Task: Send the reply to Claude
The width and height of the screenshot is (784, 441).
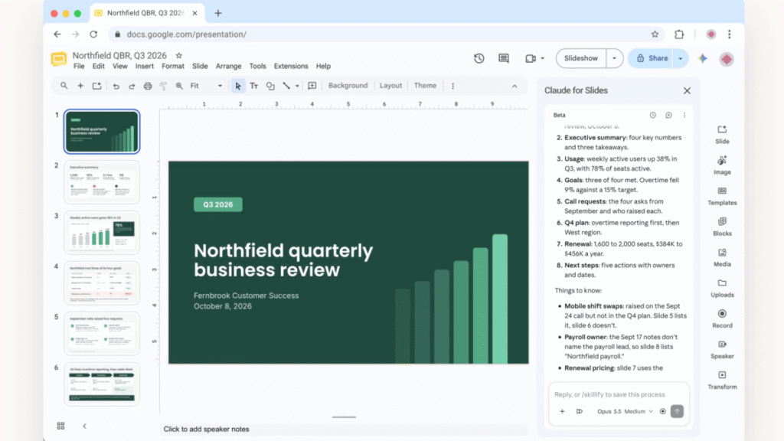Action: point(677,411)
